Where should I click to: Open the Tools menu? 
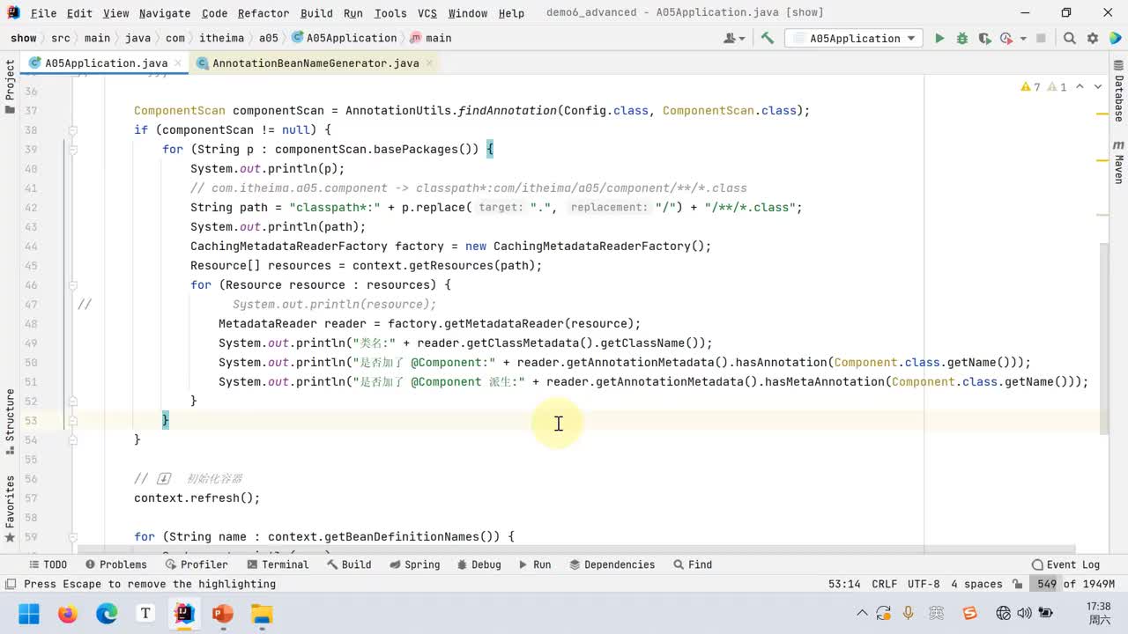(390, 12)
